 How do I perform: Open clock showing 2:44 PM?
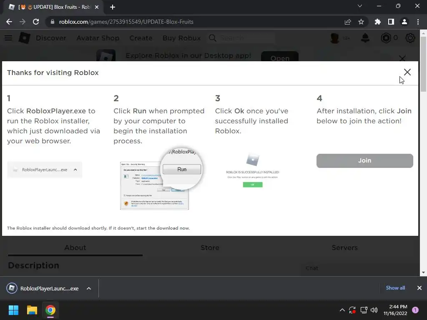[395, 310]
